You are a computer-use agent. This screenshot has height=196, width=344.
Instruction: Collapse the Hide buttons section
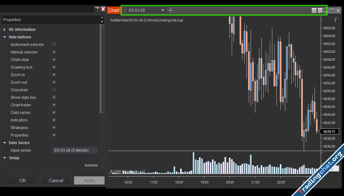[x=5, y=37]
